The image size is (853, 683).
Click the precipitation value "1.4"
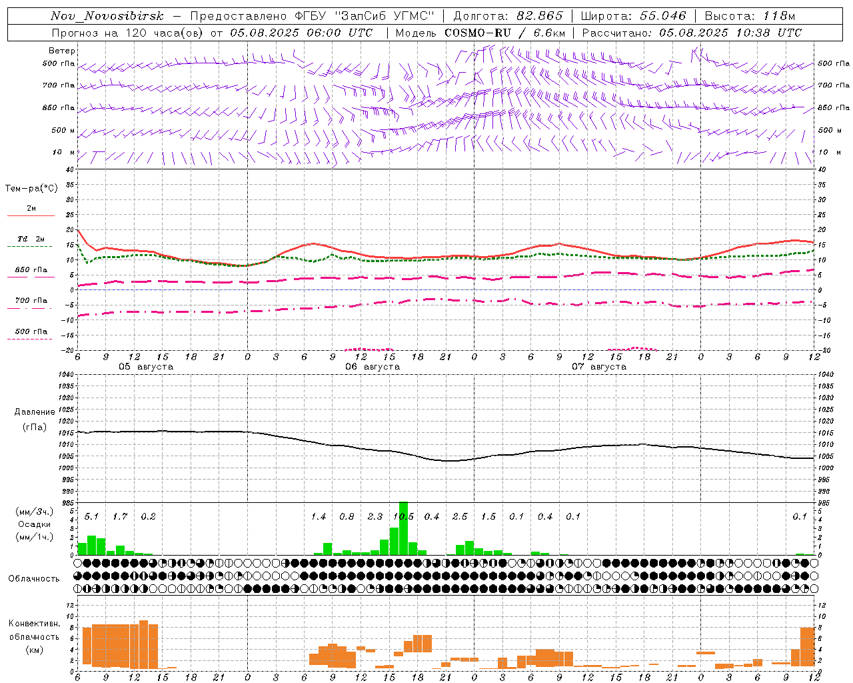pos(319,517)
